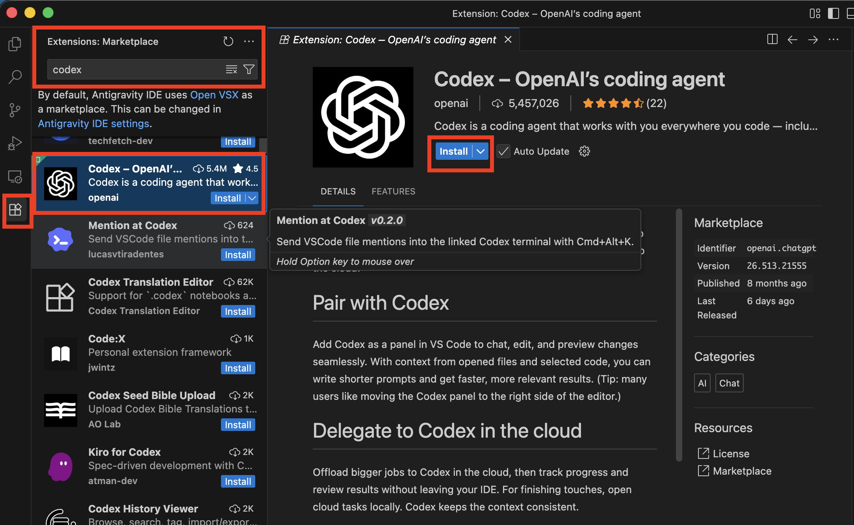This screenshot has height=525, width=854.
Task: Navigate back in editor history
Action: pyautogui.click(x=793, y=39)
